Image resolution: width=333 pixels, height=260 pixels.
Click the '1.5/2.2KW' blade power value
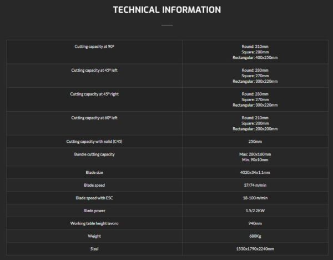255,211
